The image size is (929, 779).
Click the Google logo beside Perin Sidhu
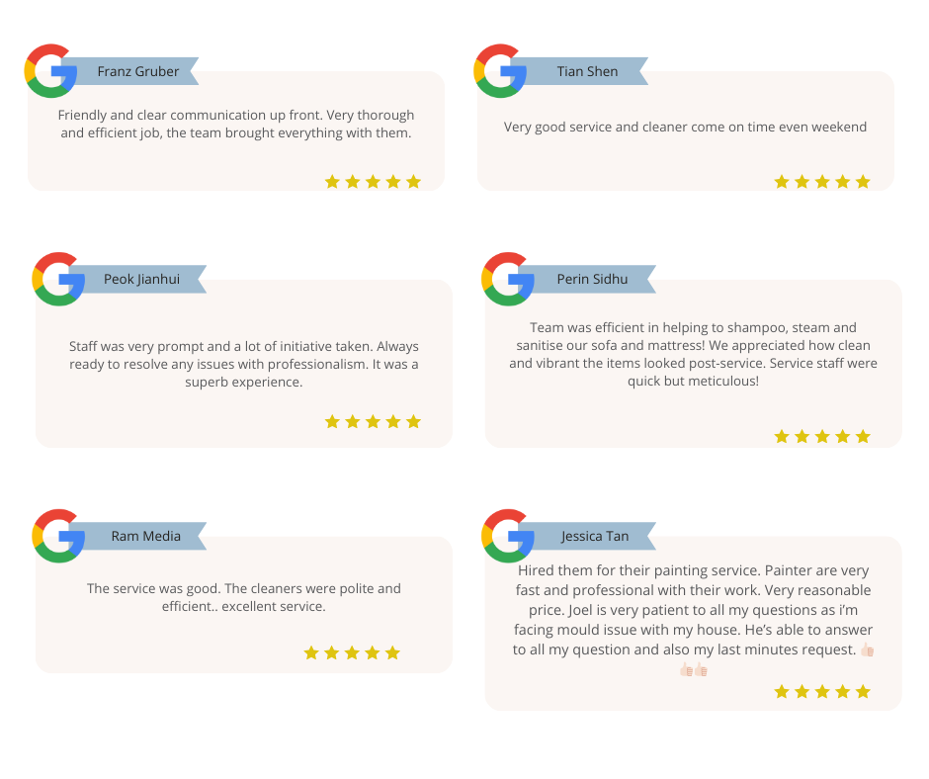[509, 280]
